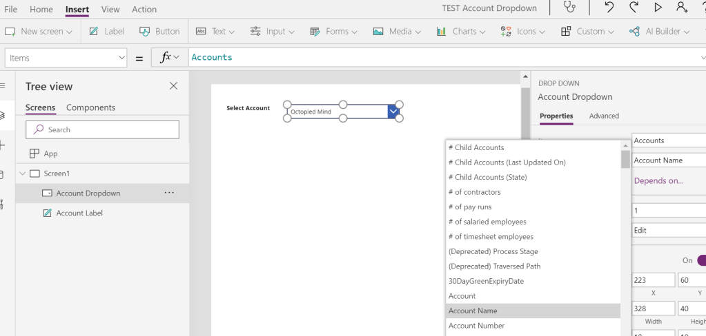706x336 pixels.
Task: Open the property selector dropdown showing Items
Action: (x=66, y=58)
